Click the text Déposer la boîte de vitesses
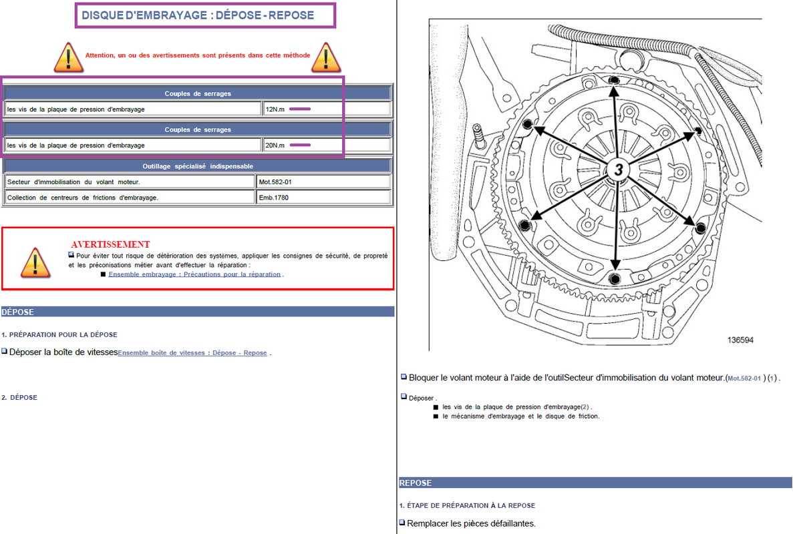793x534 pixels. click(63, 352)
